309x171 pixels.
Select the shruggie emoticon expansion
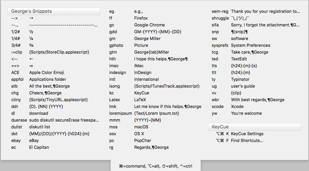[240, 18]
